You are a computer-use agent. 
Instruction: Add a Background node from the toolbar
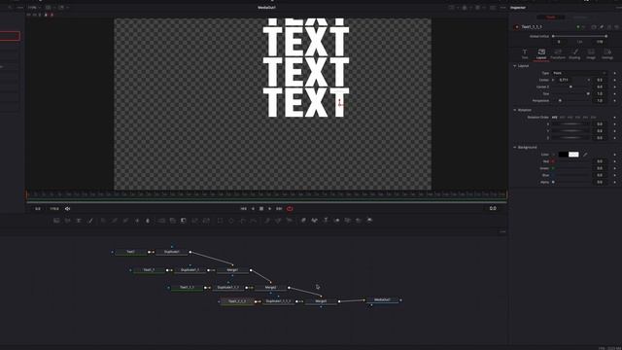[56, 221]
